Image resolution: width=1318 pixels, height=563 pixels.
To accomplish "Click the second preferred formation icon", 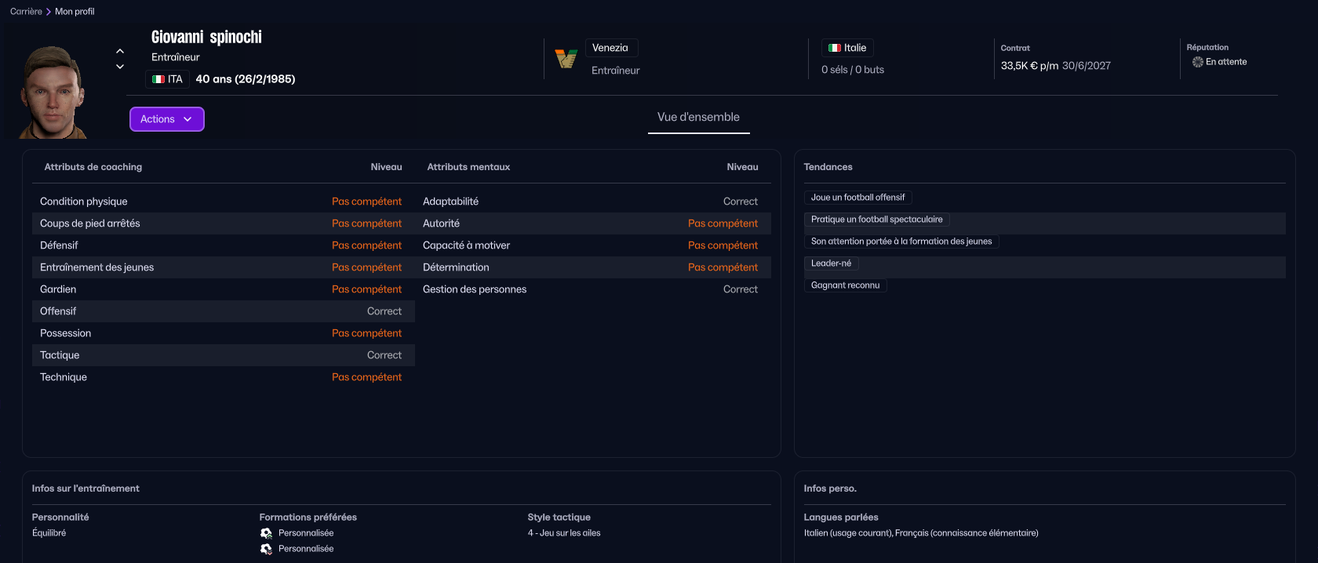I will click(x=266, y=549).
